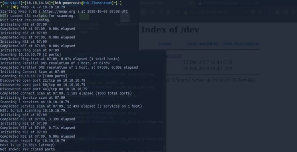Click Completed NSE 0.71s elapsed line
The width and height of the screenshot is (297, 152).
38,128
